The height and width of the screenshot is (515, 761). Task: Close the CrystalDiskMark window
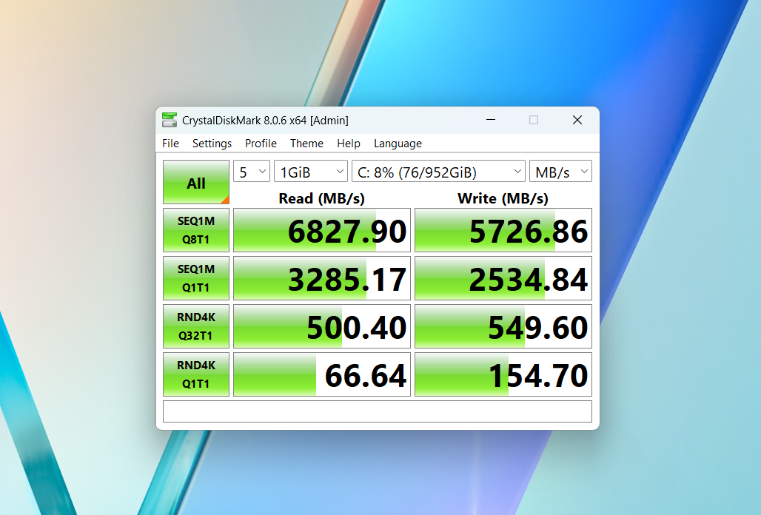click(577, 120)
